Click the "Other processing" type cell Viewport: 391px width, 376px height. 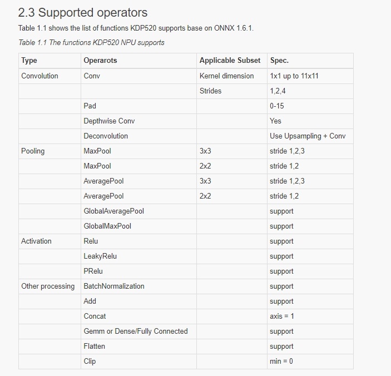click(x=48, y=286)
